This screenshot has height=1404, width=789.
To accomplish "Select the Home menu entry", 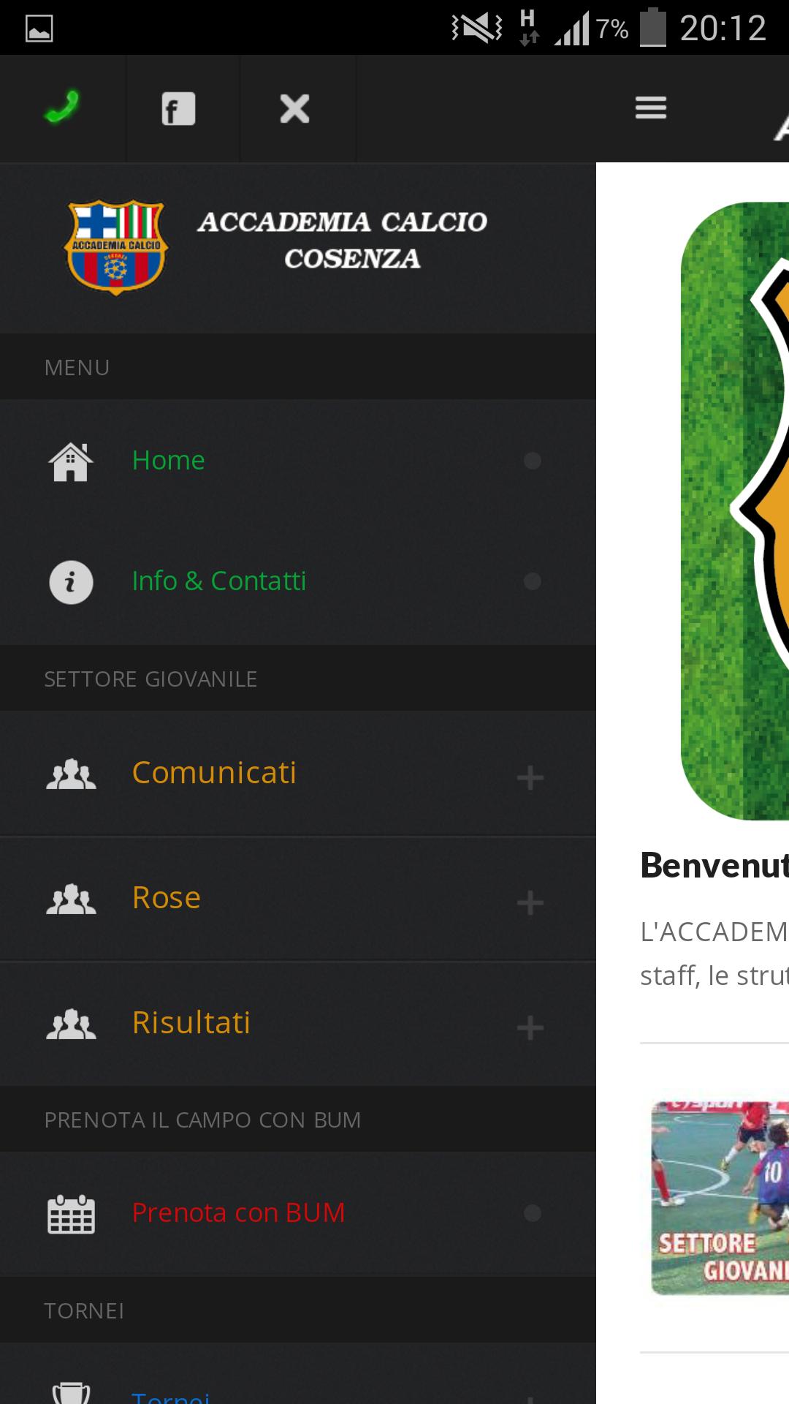I will (x=168, y=461).
